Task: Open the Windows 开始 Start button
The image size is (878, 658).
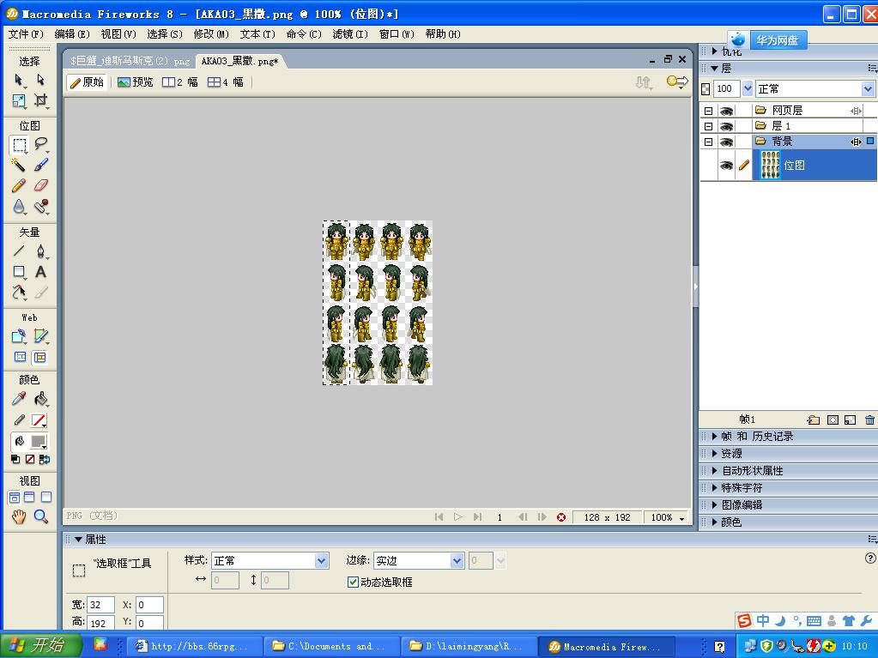Action: click(40, 645)
